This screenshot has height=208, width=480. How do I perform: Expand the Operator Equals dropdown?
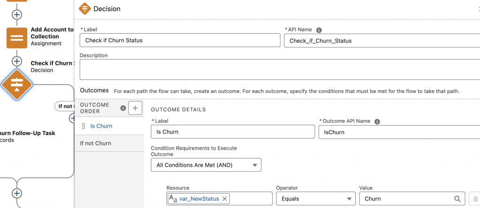[x=315, y=199]
